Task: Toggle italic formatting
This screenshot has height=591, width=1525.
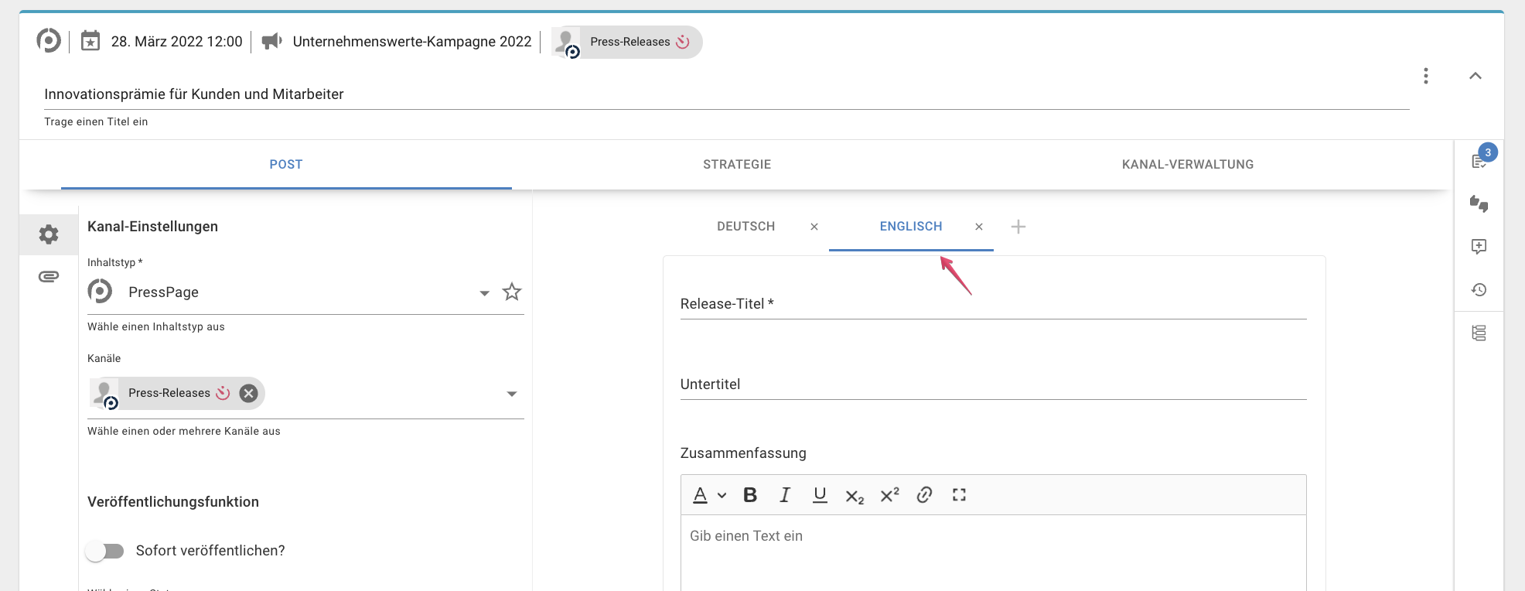Action: 785,495
